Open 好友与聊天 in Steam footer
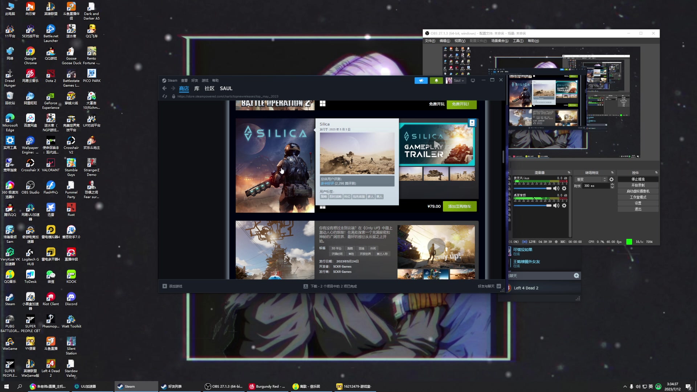Image resolution: width=697 pixels, height=392 pixels. pyautogui.click(x=489, y=286)
